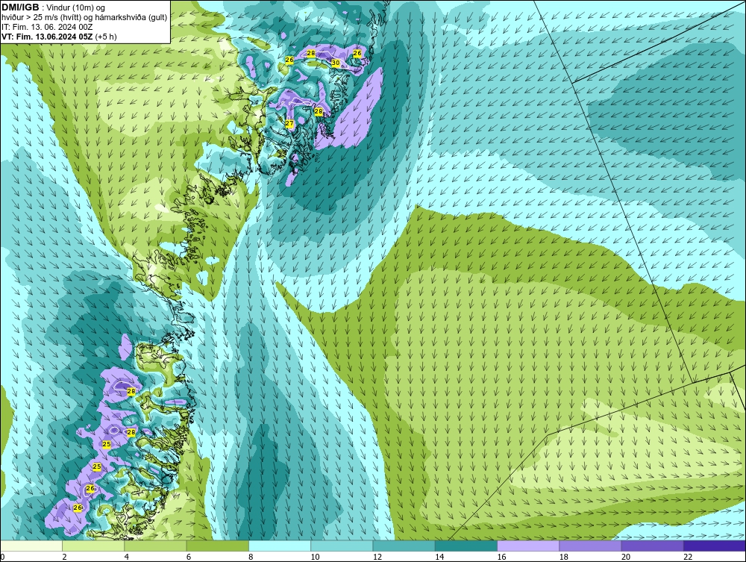Pick the 20–22 m/s violet scale band
Viewport: 746px width, 562px height.
click(652, 546)
